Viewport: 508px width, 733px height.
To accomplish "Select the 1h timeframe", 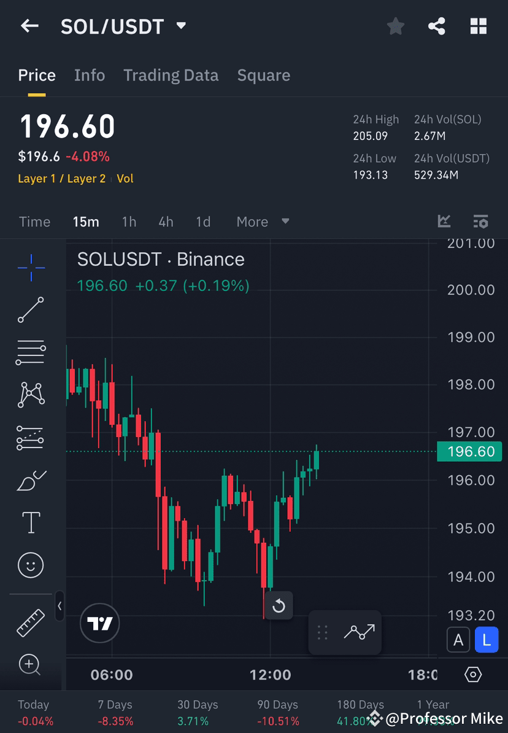I will [129, 222].
